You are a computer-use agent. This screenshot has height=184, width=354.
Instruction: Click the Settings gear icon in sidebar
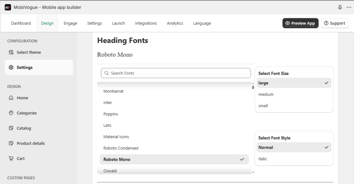coord(11,67)
